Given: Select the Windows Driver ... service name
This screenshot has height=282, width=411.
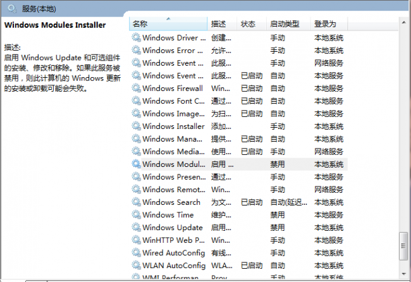Looking at the screenshot, I should point(174,38).
